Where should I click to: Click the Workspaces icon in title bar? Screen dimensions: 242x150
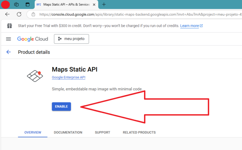[x=16, y=4]
